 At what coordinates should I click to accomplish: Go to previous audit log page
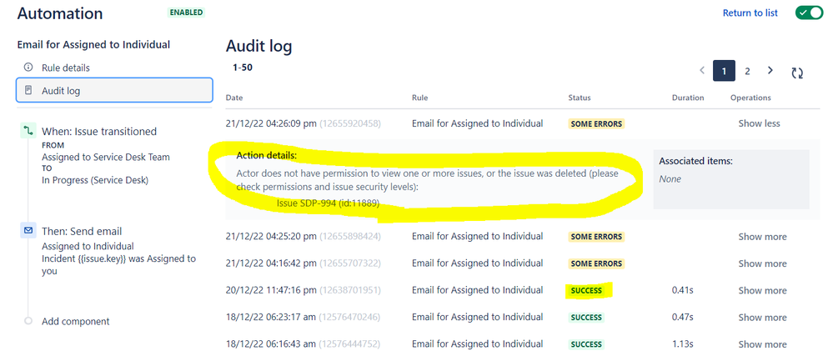[x=702, y=71]
